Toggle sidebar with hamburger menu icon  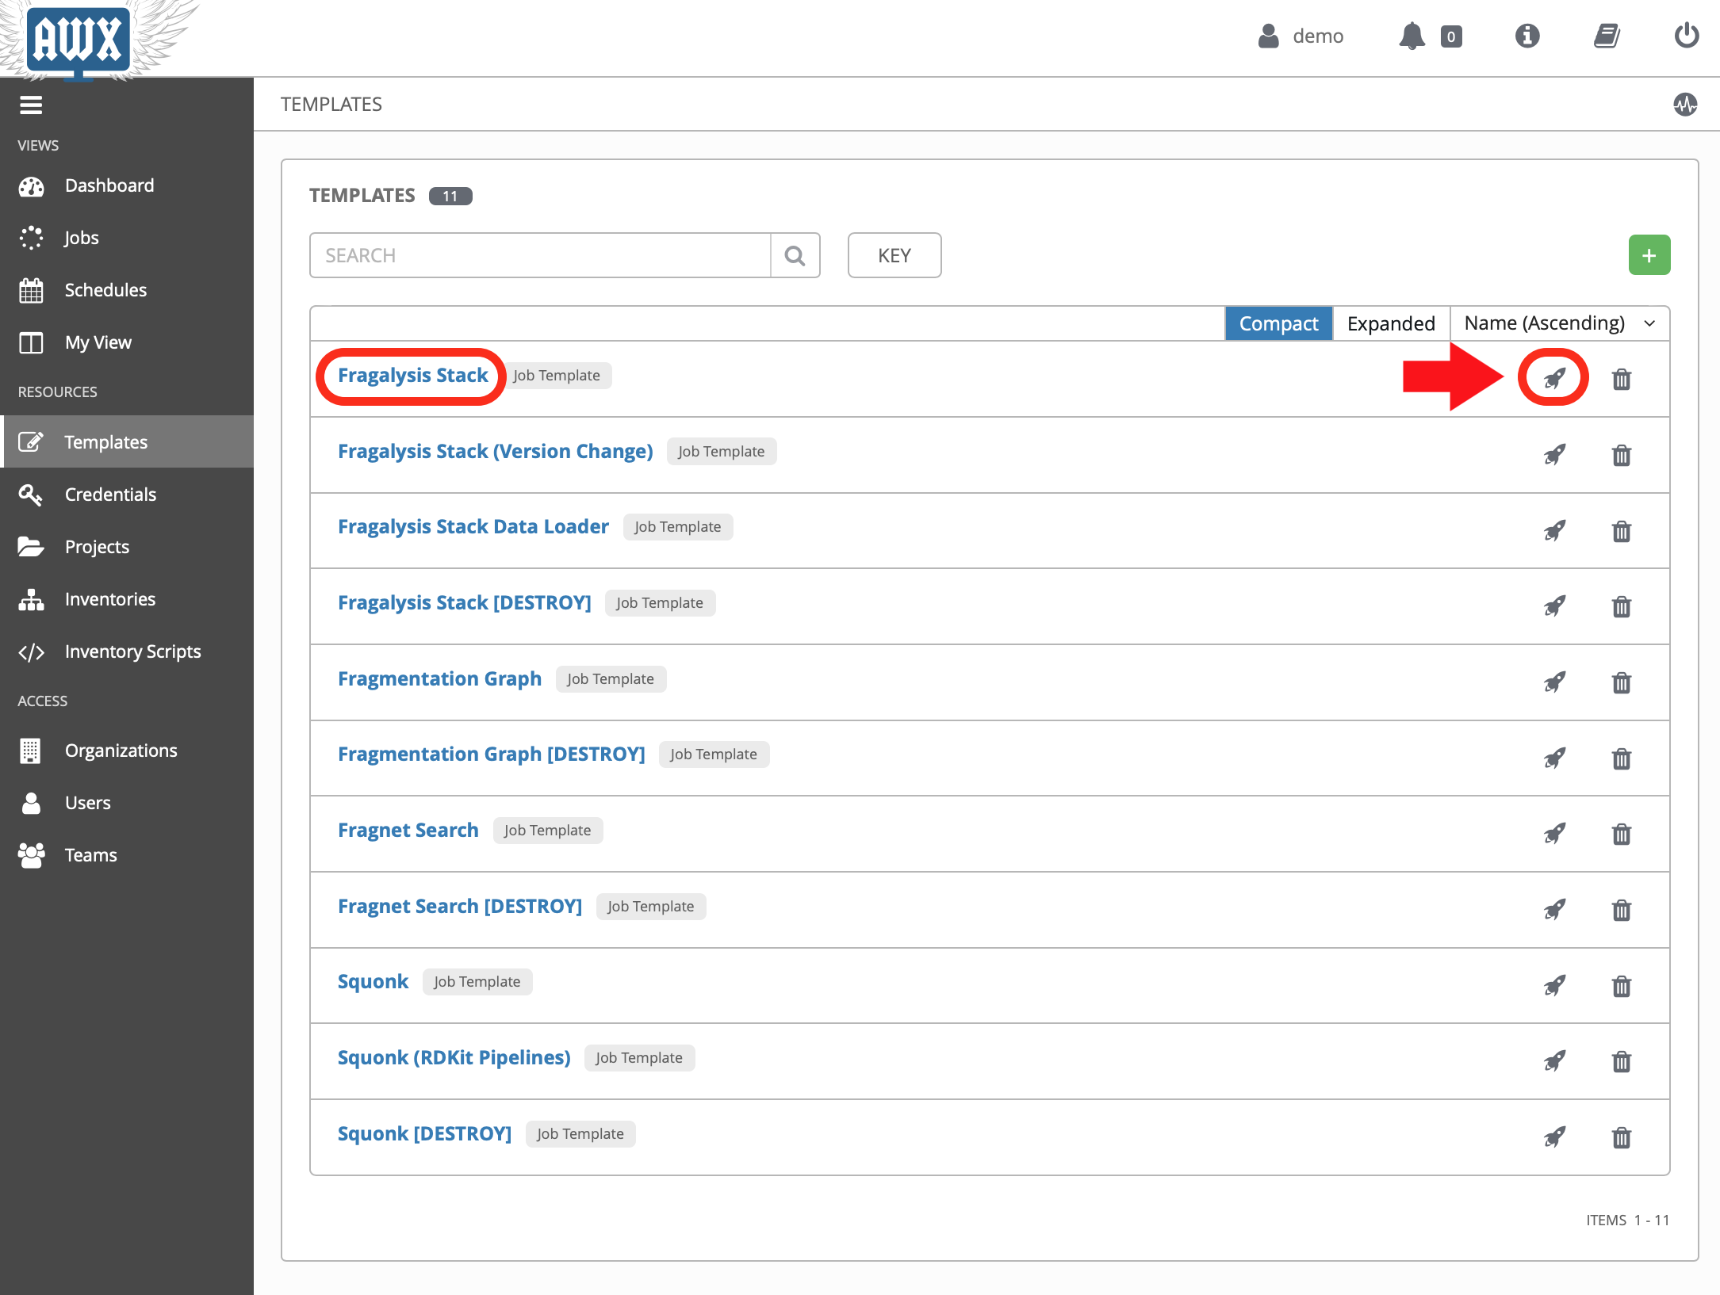pyautogui.click(x=31, y=105)
